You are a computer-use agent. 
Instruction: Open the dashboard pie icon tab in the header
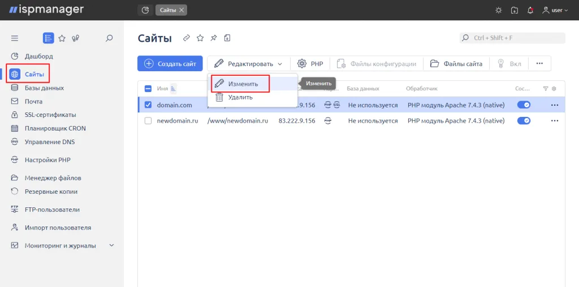145,10
